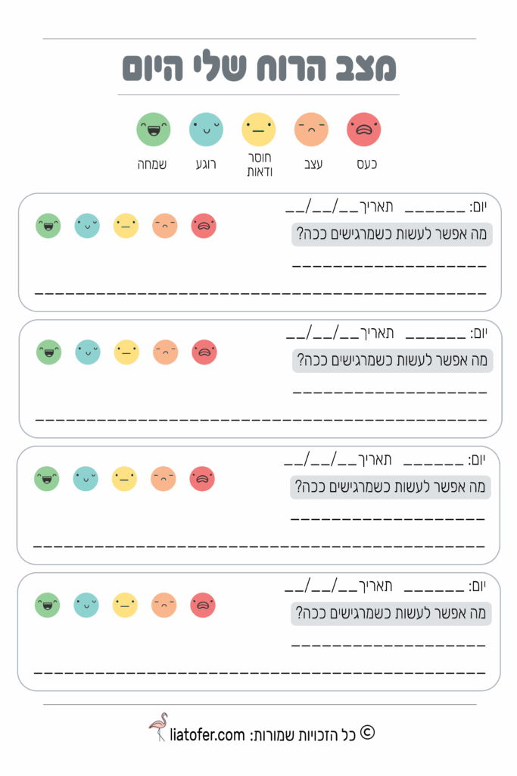
Task: Click the large teal calm face in the legend
Action: (206, 129)
